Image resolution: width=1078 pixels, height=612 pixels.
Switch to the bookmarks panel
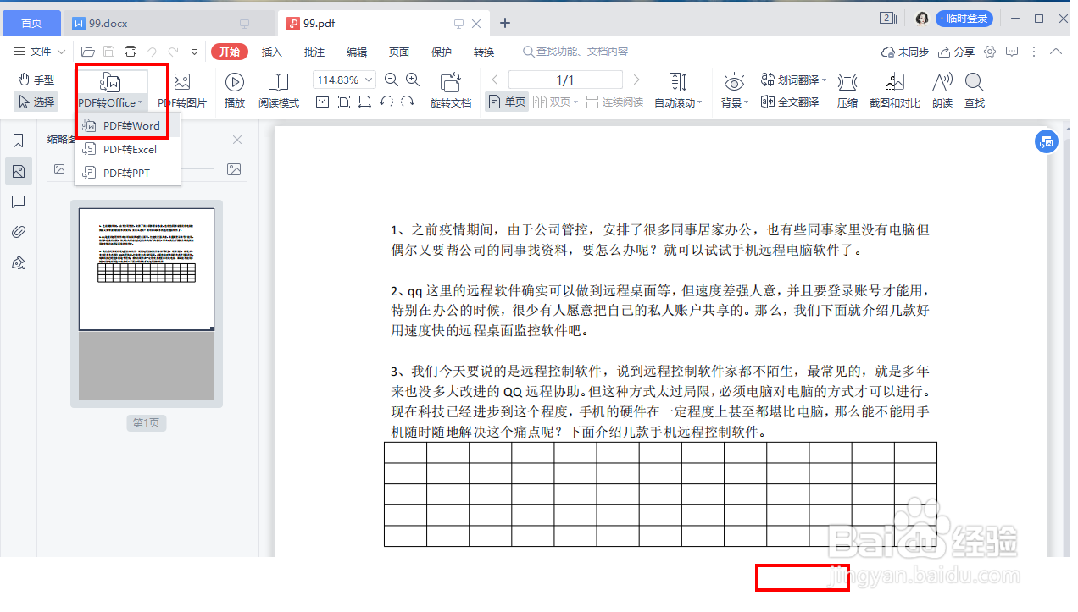(18, 140)
